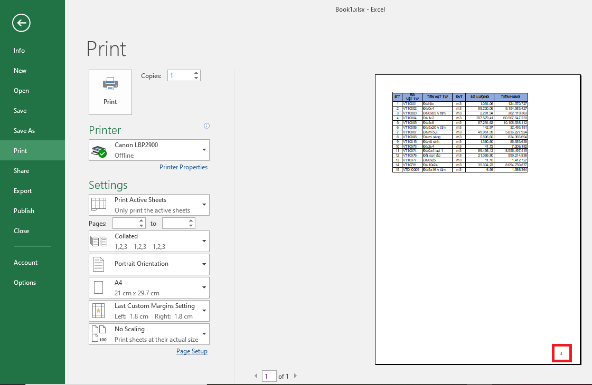Go to previous page arrow in preview

pyautogui.click(x=256, y=376)
